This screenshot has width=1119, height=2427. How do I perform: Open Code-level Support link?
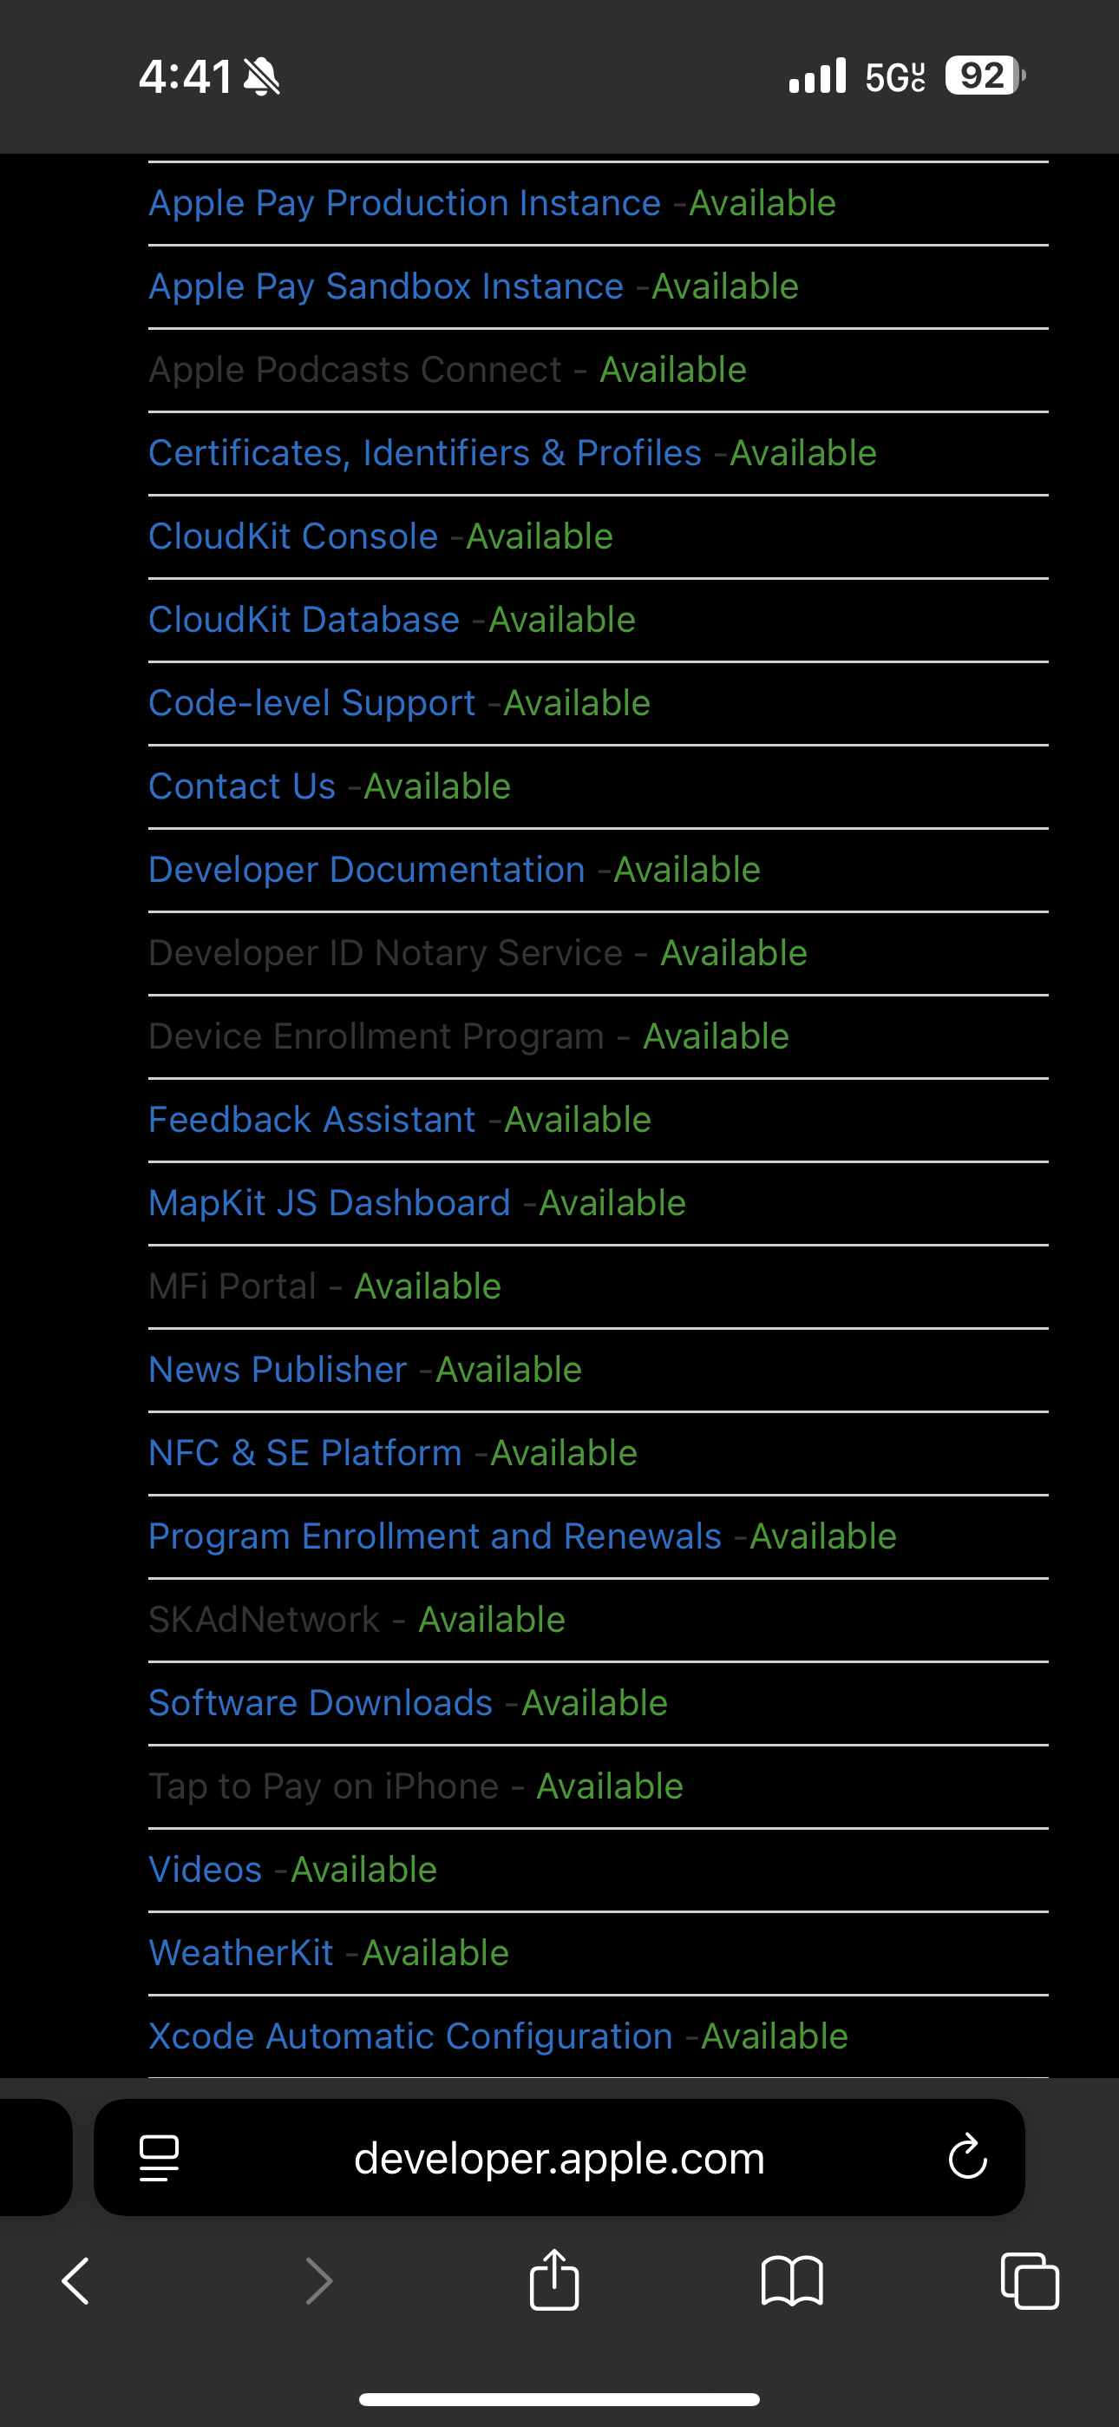tap(311, 703)
